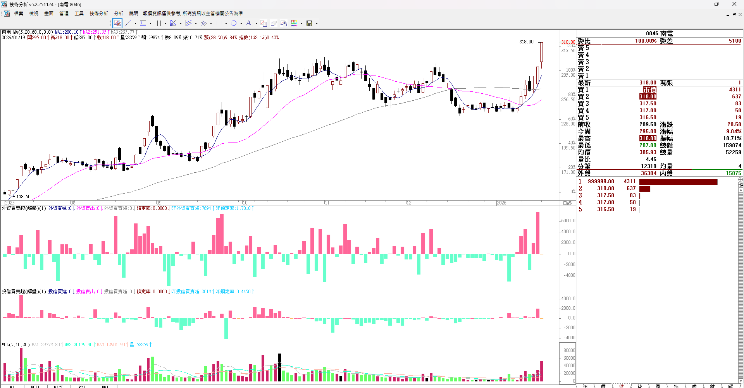
Task: Select the text annotation tool
Action: [249, 23]
